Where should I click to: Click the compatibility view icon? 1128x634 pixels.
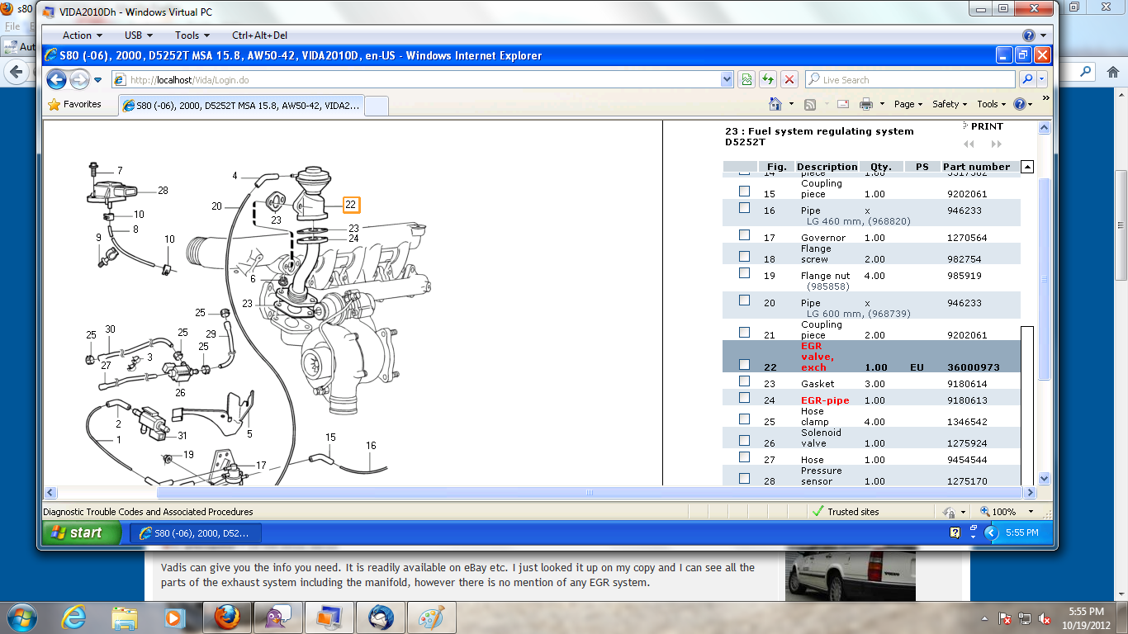tap(746, 80)
